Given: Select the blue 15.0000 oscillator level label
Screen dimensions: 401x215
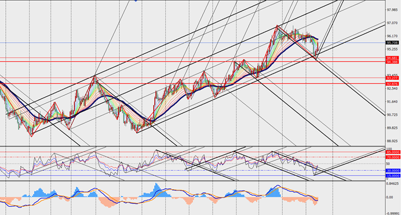Looking at the screenshot, I should pos(393,176).
